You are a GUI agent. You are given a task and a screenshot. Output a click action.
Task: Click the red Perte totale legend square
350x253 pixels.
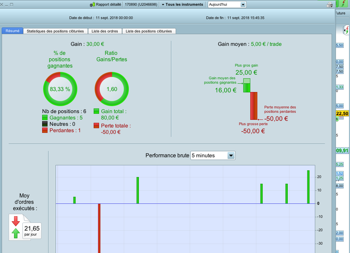click(x=96, y=125)
